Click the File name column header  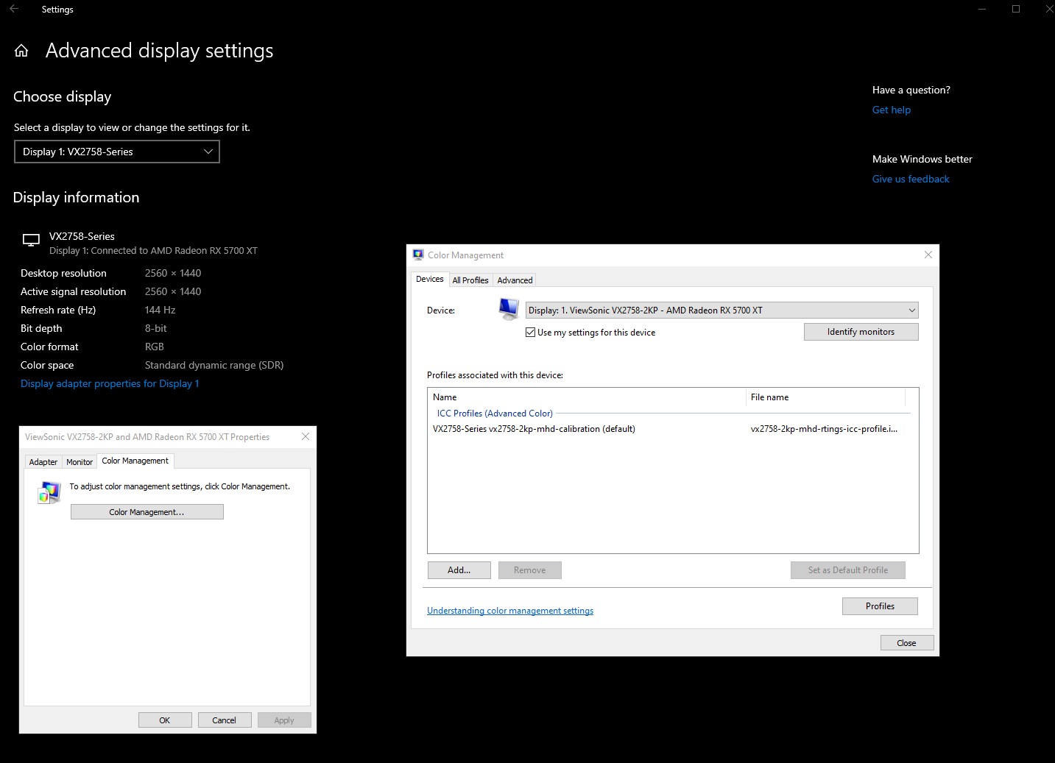pyautogui.click(x=825, y=397)
